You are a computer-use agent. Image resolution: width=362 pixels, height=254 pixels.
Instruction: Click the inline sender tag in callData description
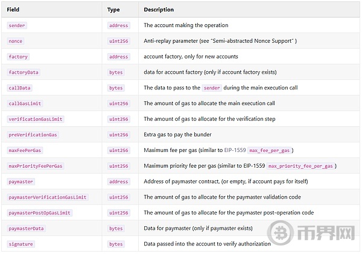click(212, 88)
